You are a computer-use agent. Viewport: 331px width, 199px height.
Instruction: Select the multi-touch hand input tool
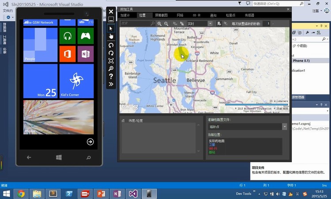[x=111, y=36]
